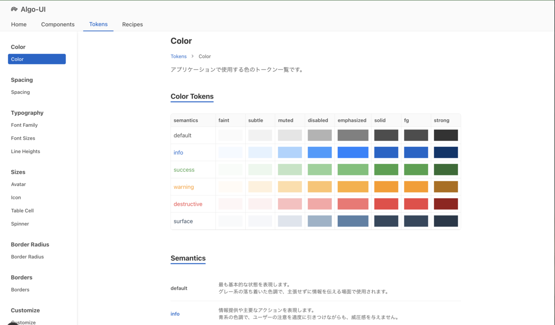555x325 pixels.
Task: Click default faint color swatch
Action: coord(230,135)
